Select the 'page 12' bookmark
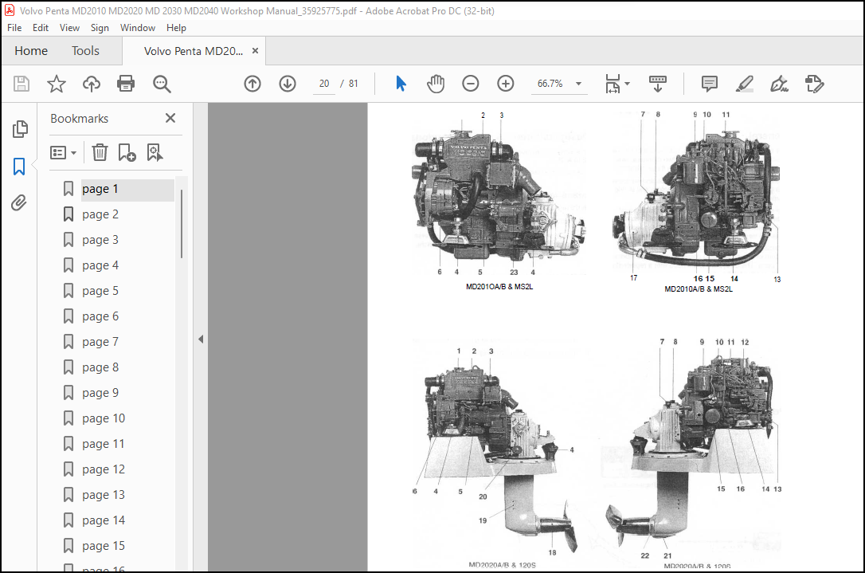The image size is (865, 573). tap(104, 469)
